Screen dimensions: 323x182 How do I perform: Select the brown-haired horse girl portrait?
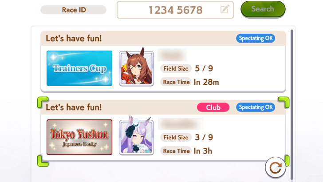pyautogui.click(x=136, y=67)
